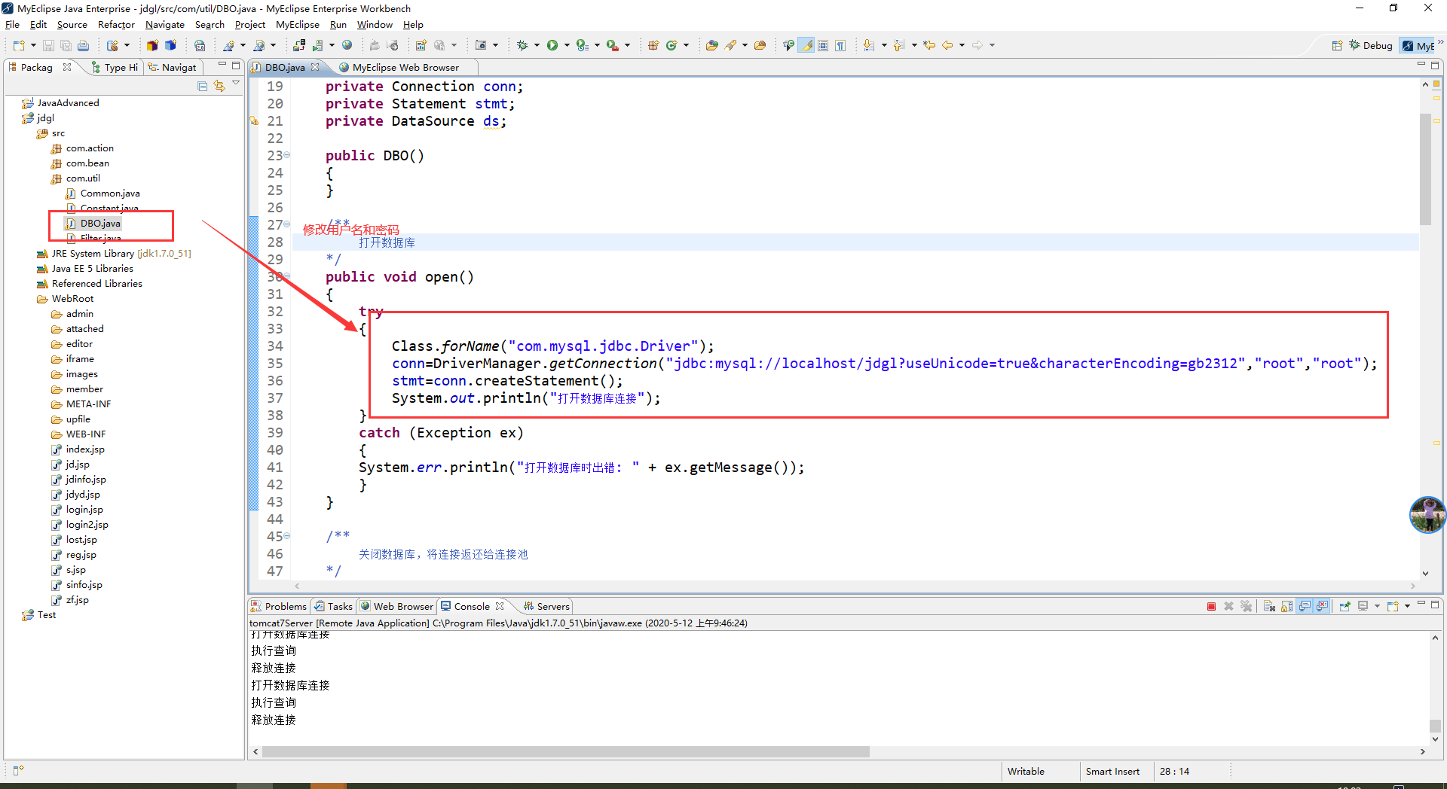The width and height of the screenshot is (1447, 789).
Task: Click the Print toolbar icon
Action: tap(83, 45)
